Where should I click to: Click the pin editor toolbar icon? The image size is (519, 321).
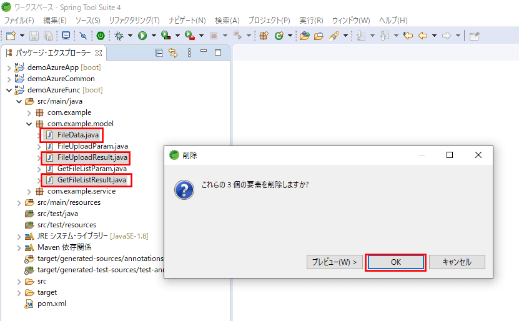coord(474,36)
